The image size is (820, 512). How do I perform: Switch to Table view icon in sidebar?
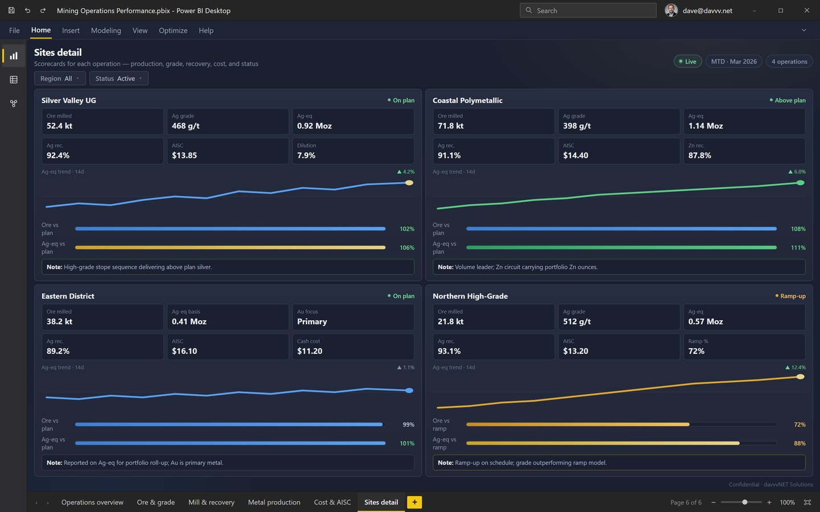click(x=14, y=80)
